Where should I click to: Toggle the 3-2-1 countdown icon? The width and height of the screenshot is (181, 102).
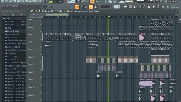(88, 1)
